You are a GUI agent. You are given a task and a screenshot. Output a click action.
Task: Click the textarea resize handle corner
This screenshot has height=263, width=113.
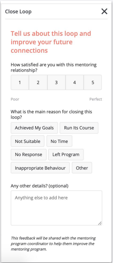tap(100, 223)
